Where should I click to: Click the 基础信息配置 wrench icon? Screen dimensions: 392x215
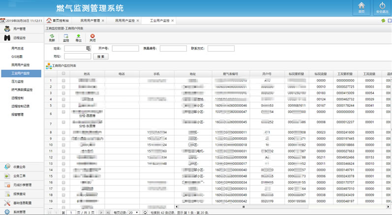7,203
